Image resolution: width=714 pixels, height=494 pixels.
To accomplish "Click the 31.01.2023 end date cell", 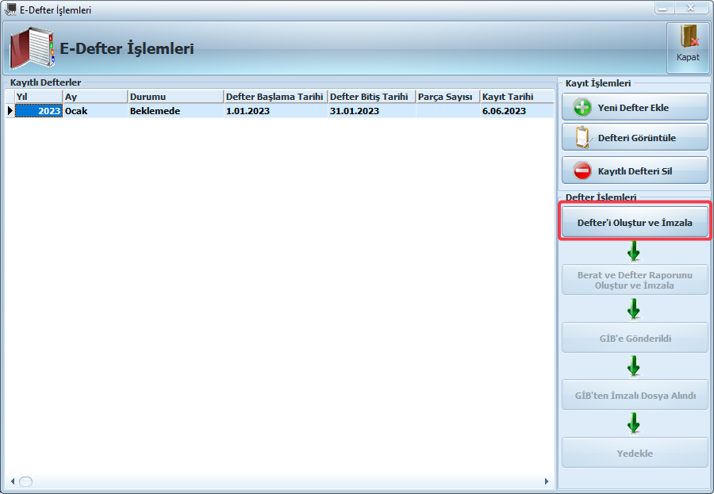I will [x=371, y=111].
